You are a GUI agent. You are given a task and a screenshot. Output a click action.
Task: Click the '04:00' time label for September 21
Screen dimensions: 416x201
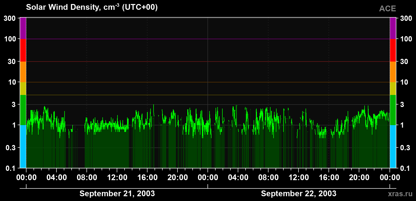57,177
